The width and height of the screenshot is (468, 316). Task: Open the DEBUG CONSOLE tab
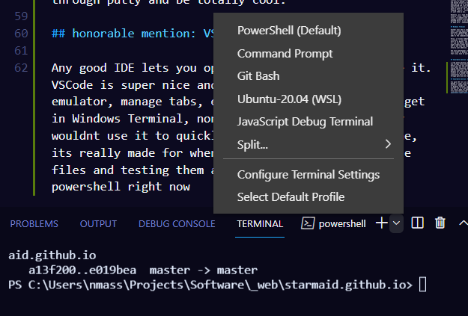[x=177, y=223]
